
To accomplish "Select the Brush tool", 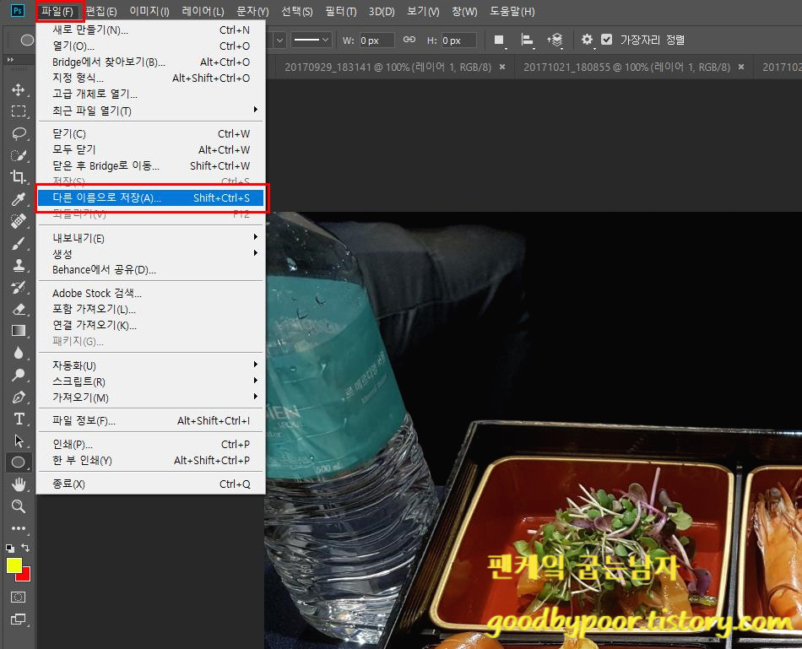I will [19, 243].
